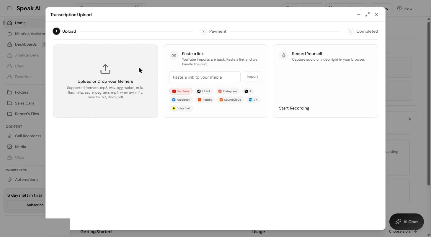Screen dimensions: 431x237
Task: Click the Meeting Assistant robot icon
Action: pos(10,34)
